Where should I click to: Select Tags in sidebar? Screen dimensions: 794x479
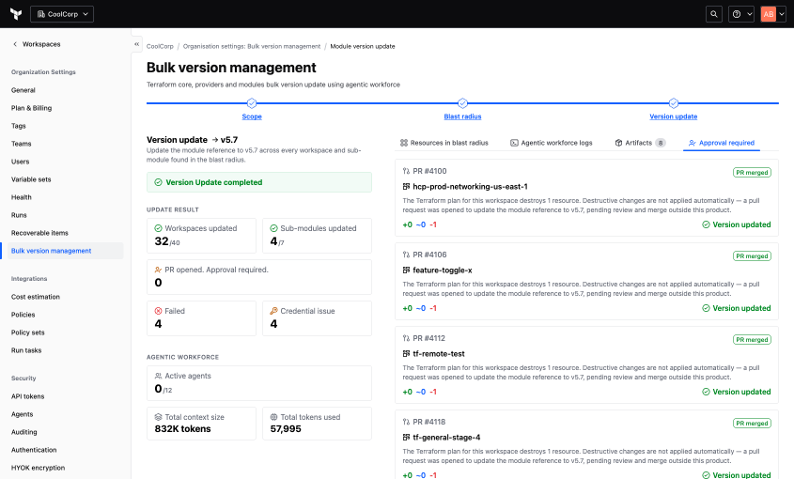(18, 126)
